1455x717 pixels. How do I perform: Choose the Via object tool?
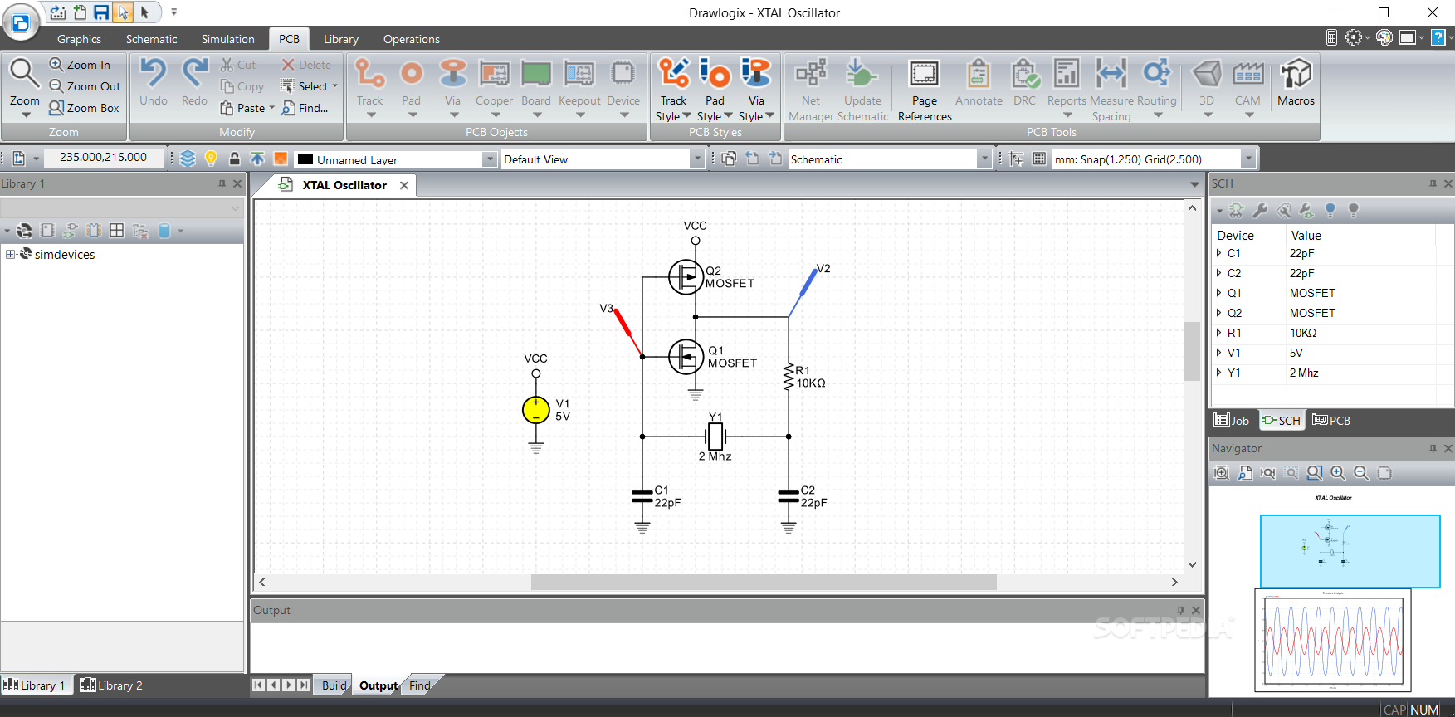click(452, 86)
